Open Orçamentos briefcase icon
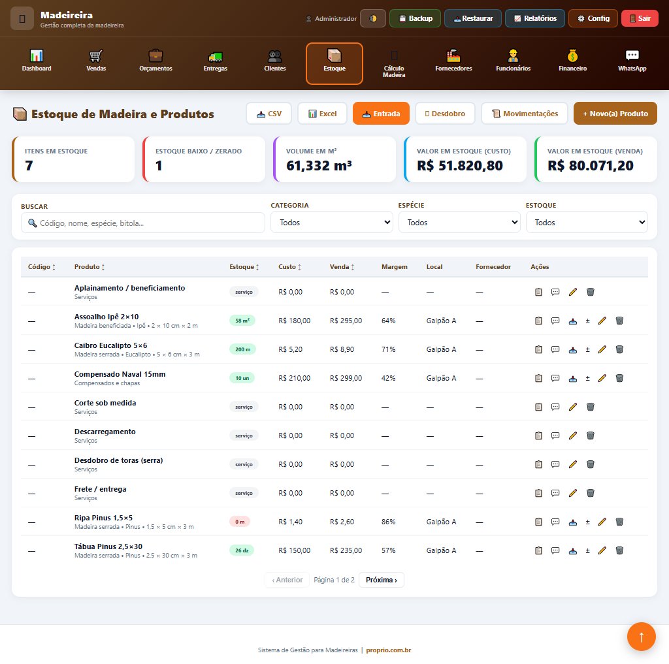669x664 pixels. (155, 63)
